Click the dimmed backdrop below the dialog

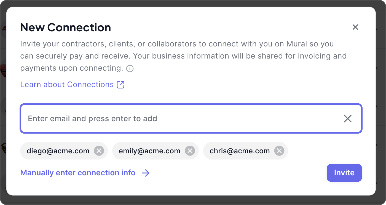(193, 201)
